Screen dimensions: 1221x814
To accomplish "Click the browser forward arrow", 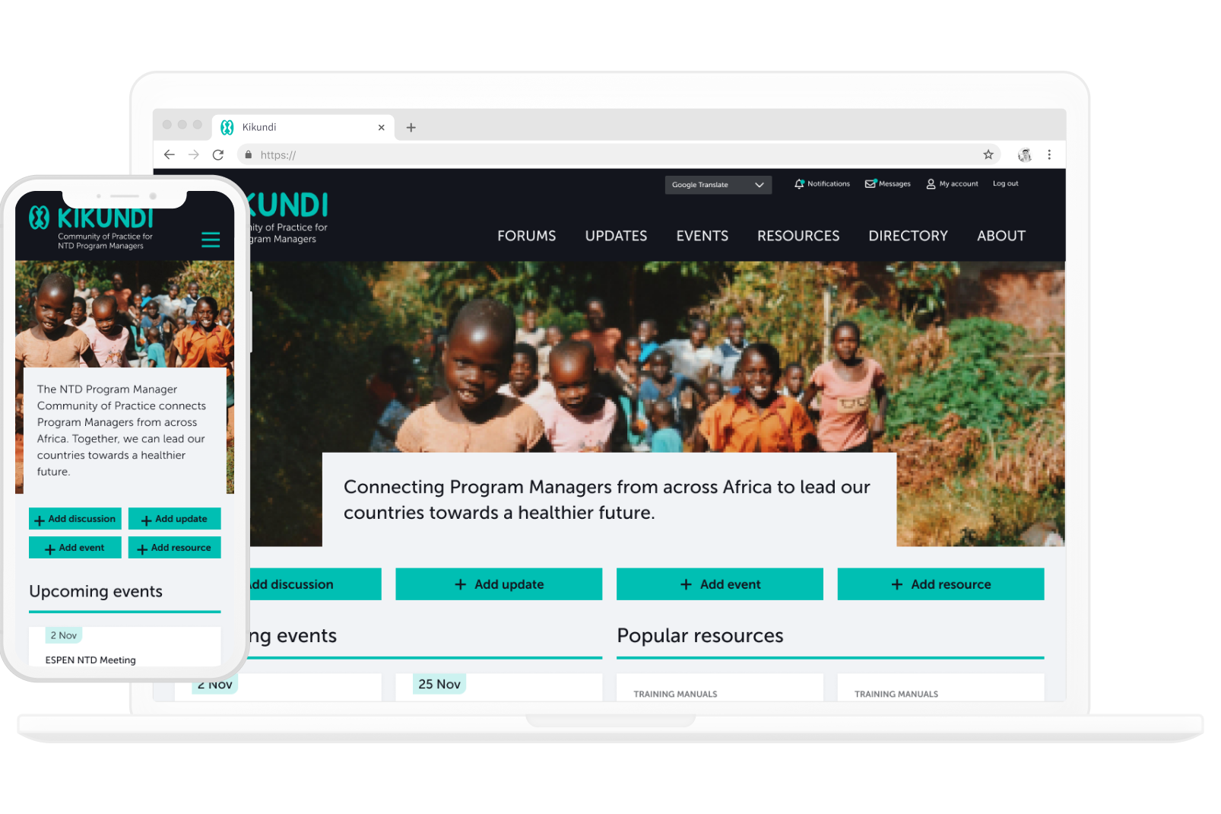I will [194, 154].
